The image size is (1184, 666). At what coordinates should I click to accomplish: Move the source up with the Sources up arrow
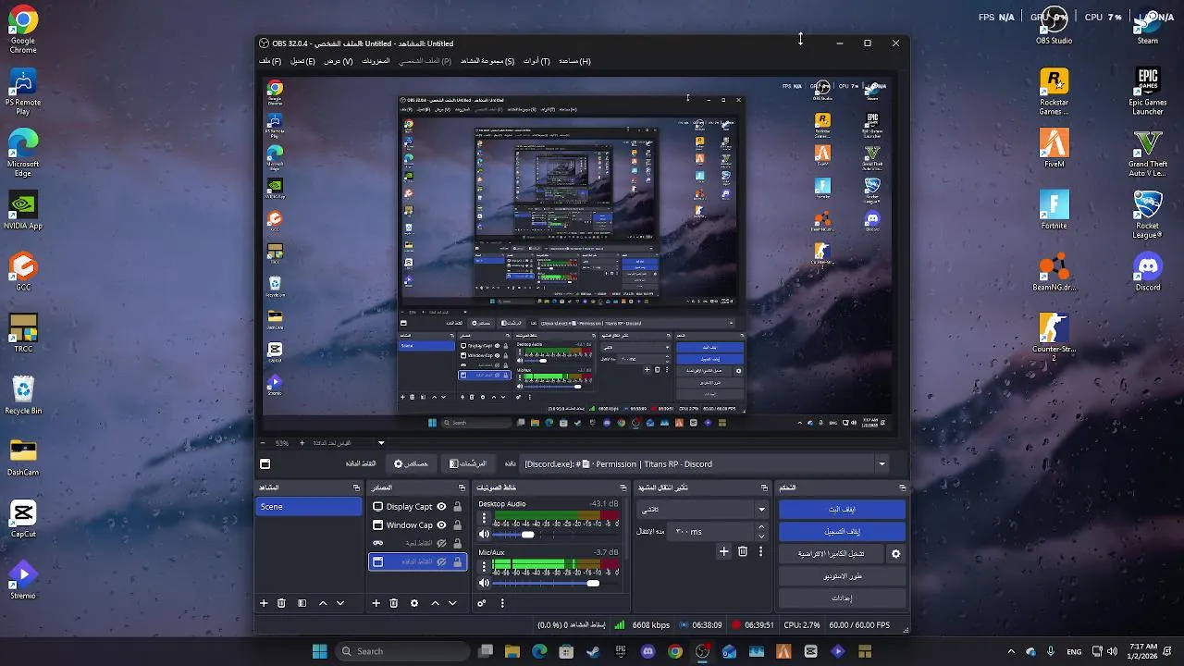tap(435, 603)
